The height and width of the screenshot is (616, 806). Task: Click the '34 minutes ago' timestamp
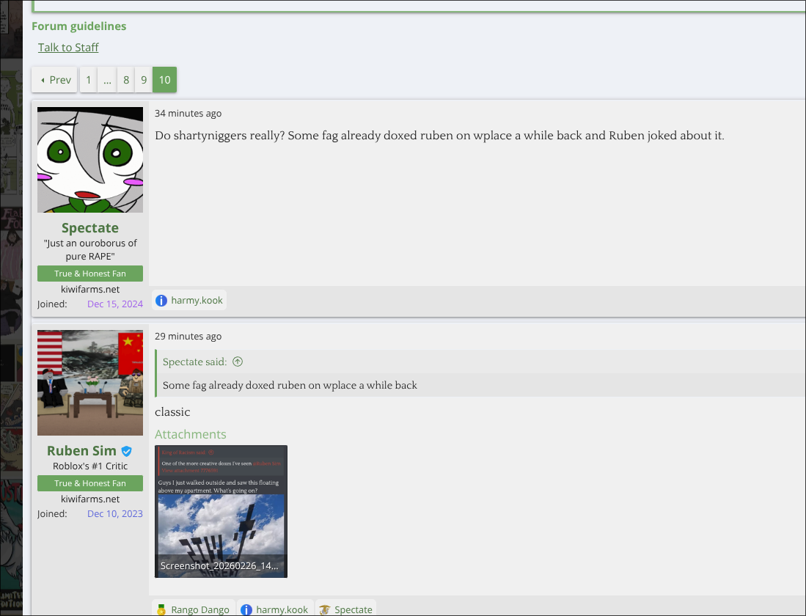click(188, 113)
